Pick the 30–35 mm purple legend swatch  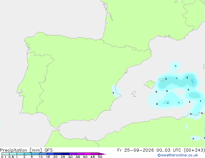click(73, 154)
